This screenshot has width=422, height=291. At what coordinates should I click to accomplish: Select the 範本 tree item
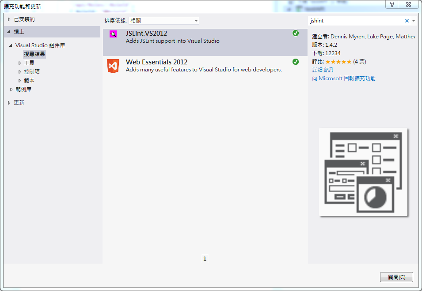pyautogui.click(x=29, y=81)
